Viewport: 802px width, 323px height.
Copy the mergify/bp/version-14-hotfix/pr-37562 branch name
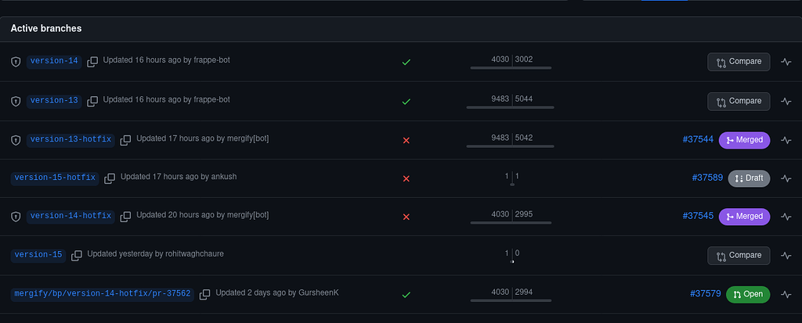pyautogui.click(x=205, y=294)
